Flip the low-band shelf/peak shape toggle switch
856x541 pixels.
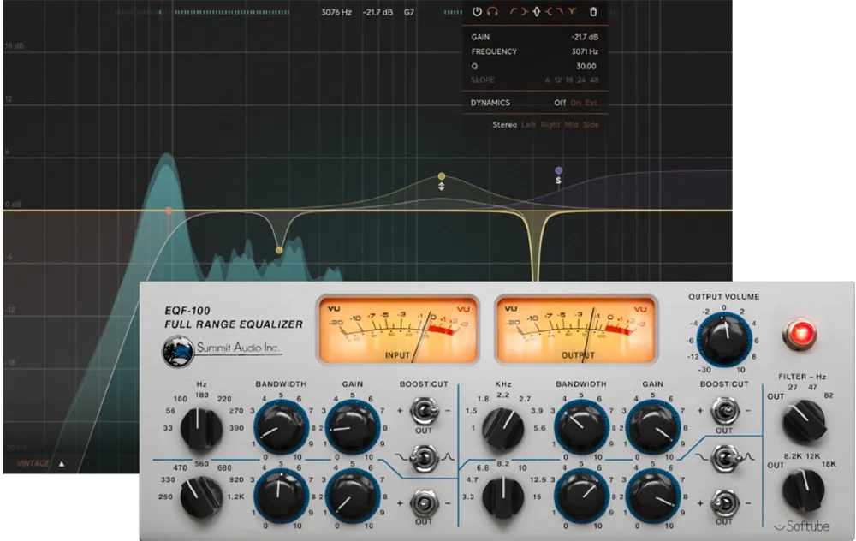[425, 457]
